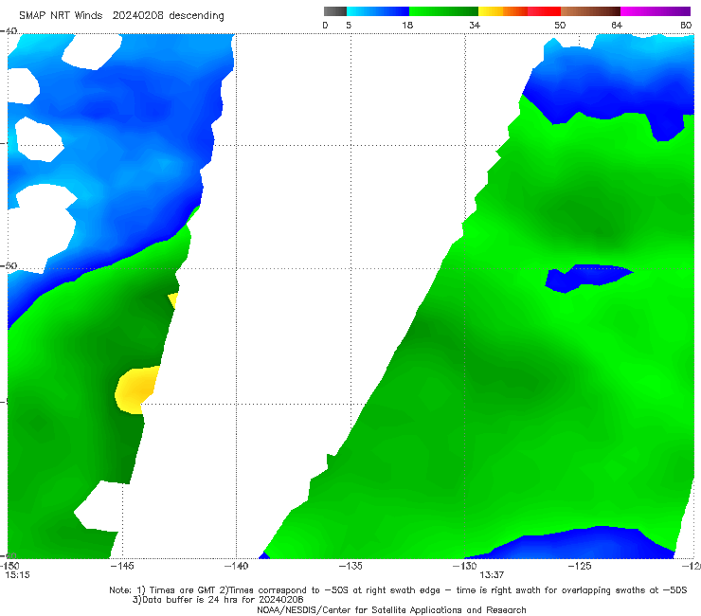
Task: Click the '50' color scale label
Action: click(560, 25)
